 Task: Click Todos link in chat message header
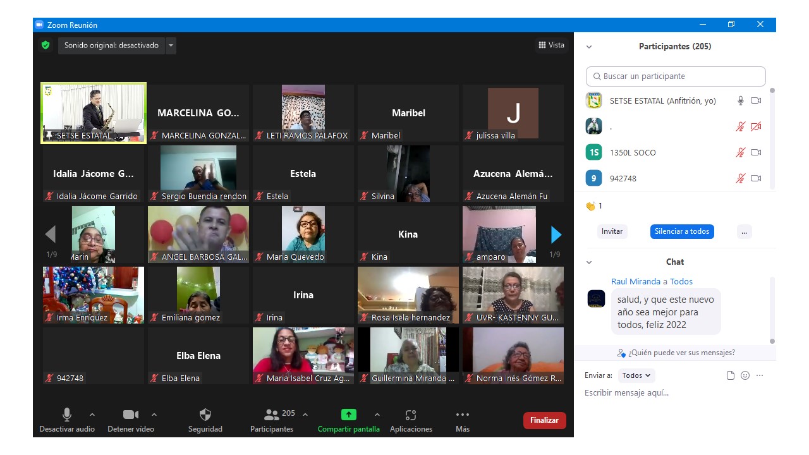(x=681, y=281)
